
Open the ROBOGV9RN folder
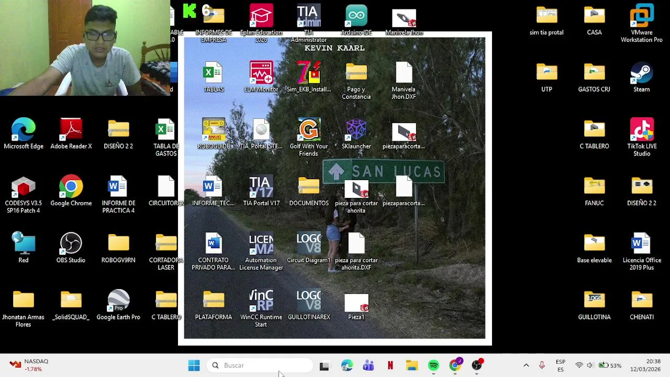coord(118,248)
